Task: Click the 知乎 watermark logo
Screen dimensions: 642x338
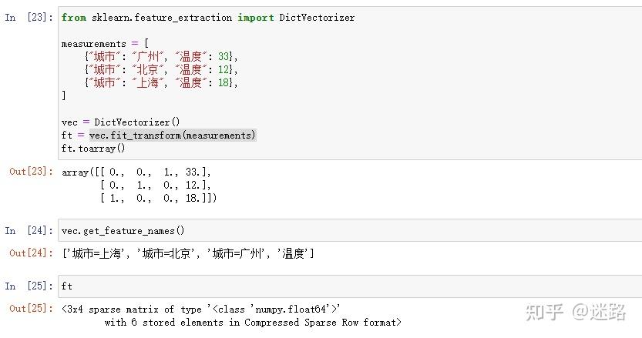Action: coord(543,312)
